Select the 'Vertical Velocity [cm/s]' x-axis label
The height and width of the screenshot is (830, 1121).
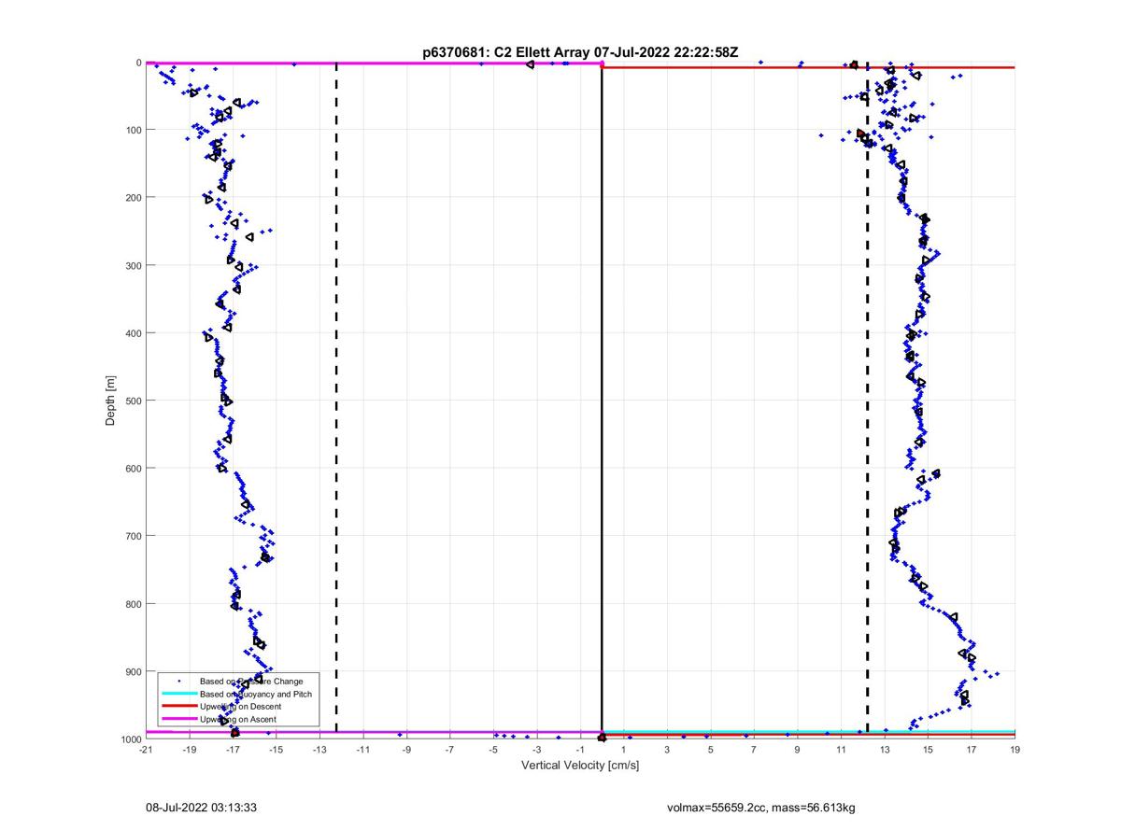tap(579, 766)
